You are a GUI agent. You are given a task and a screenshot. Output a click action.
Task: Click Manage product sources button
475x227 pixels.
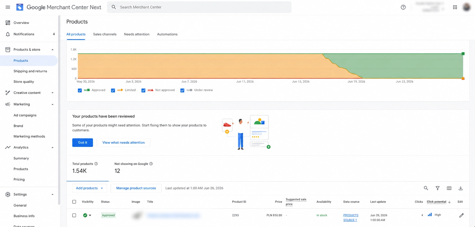click(136, 188)
